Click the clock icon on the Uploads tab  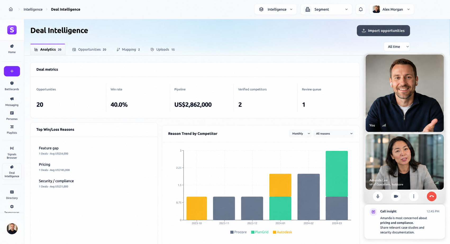152,49
